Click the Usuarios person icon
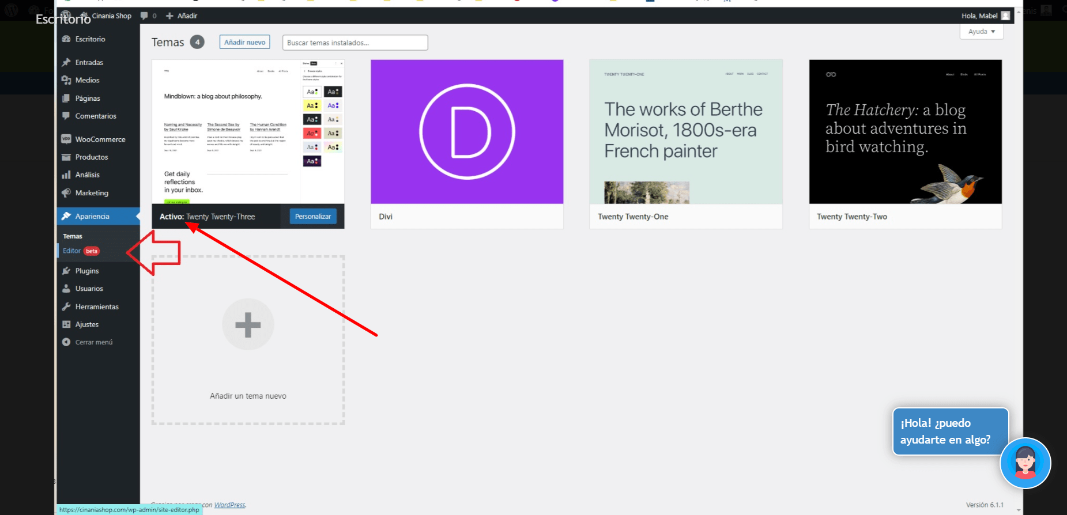This screenshot has width=1067, height=515. coord(66,289)
